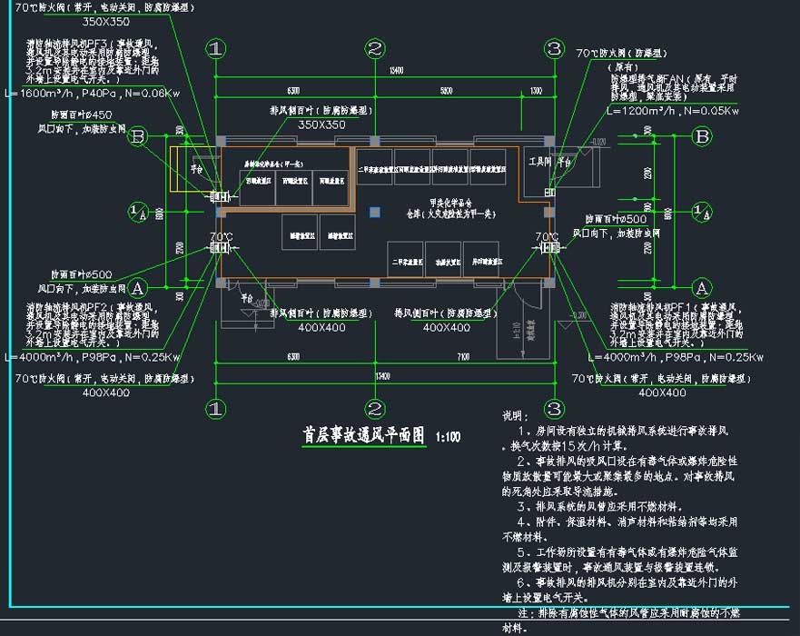
Task: Select axis bubble A right of the plan
Action: click(x=702, y=288)
